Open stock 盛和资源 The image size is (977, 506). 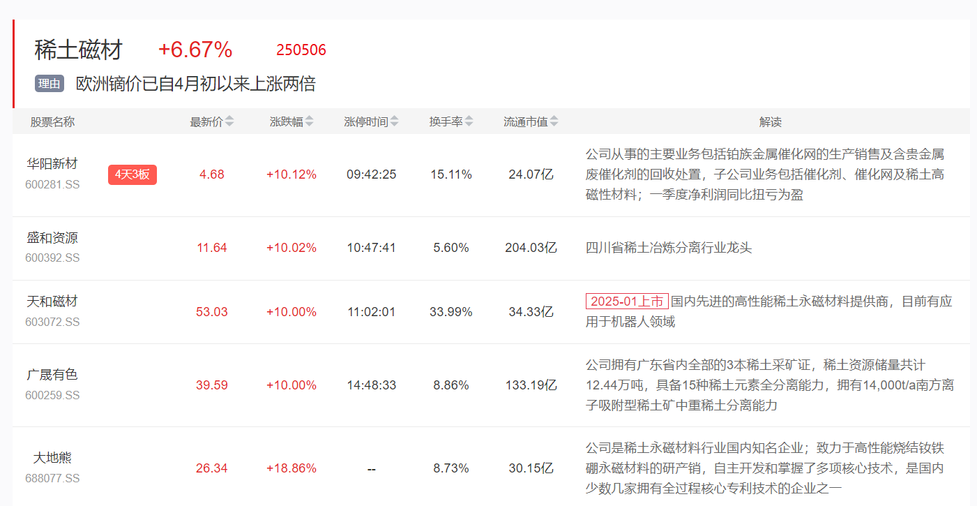(52, 238)
